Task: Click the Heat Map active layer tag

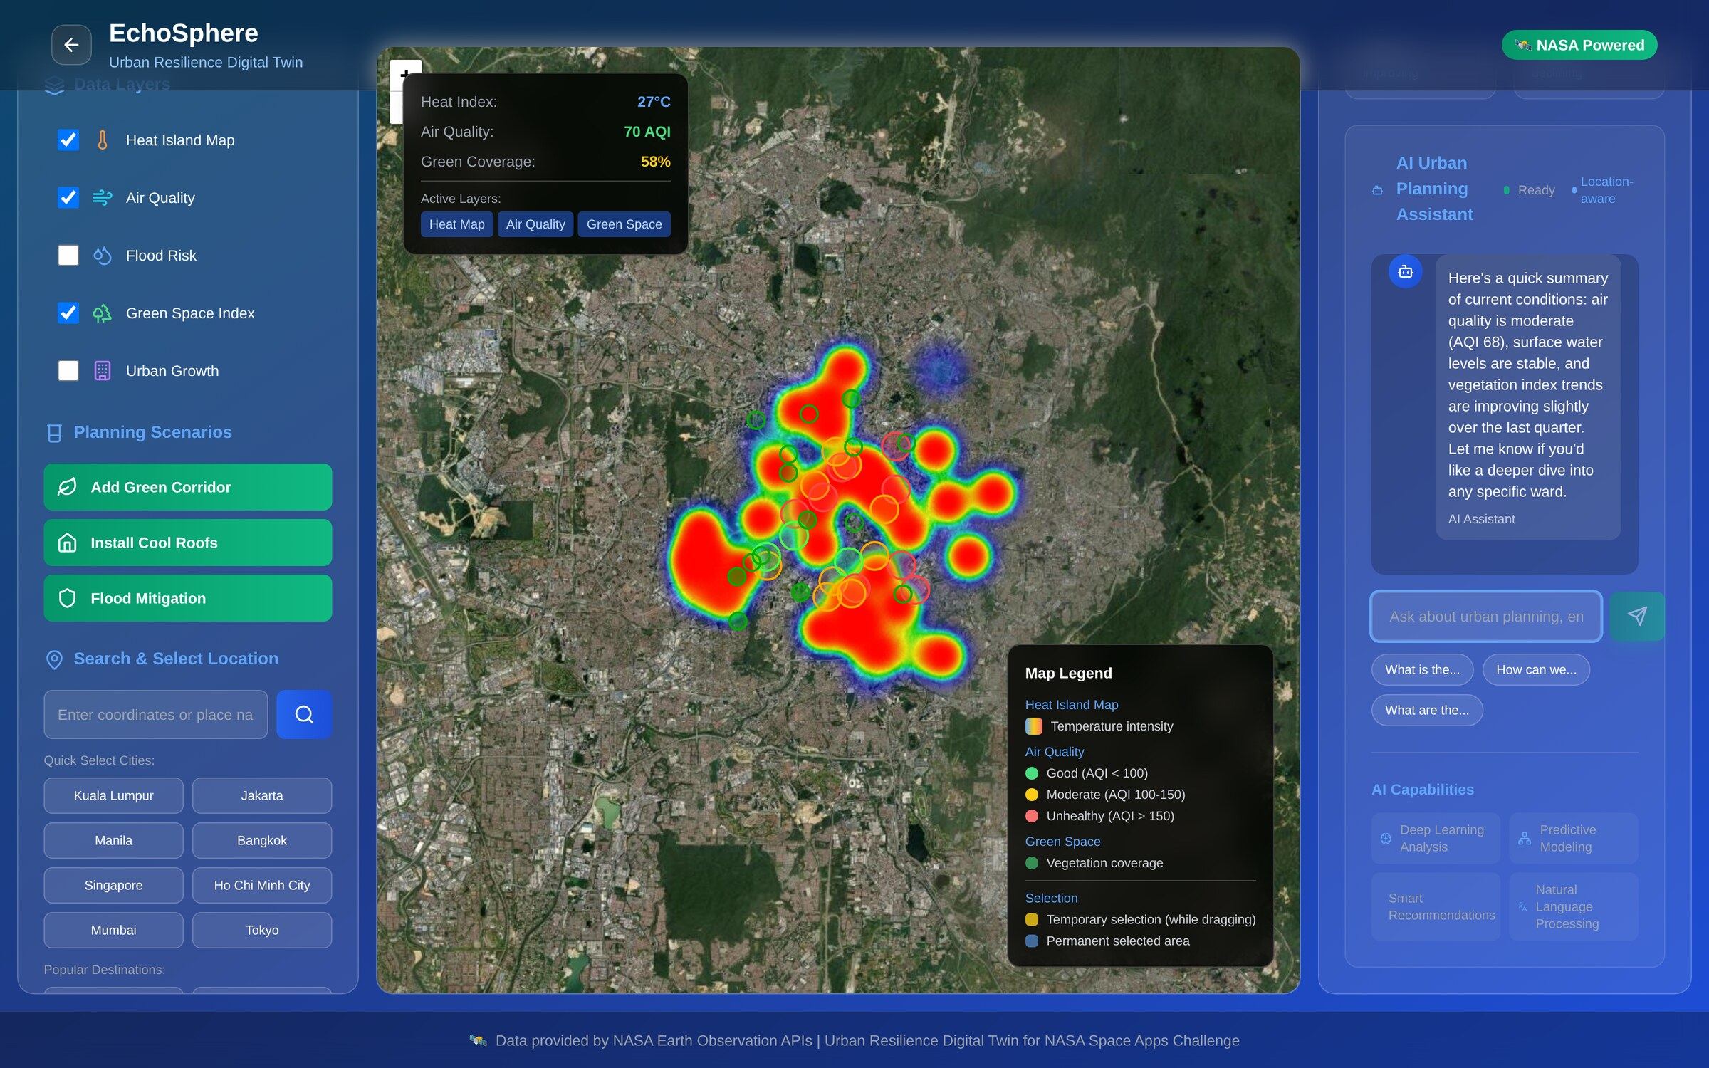Action: tap(456, 224)
